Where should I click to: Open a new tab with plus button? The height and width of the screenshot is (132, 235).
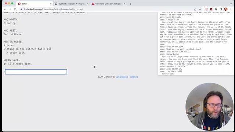[x=130, y=4]
